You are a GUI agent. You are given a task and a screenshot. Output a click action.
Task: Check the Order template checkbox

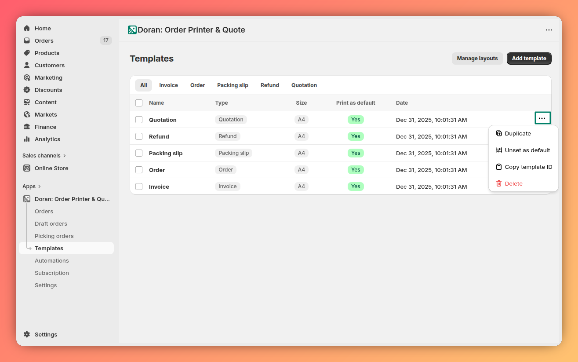pos(139,170)
